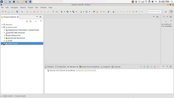Screen dimensions: 174x98
Task: Select the WebContent folder
Action: [x=22, y=44]
